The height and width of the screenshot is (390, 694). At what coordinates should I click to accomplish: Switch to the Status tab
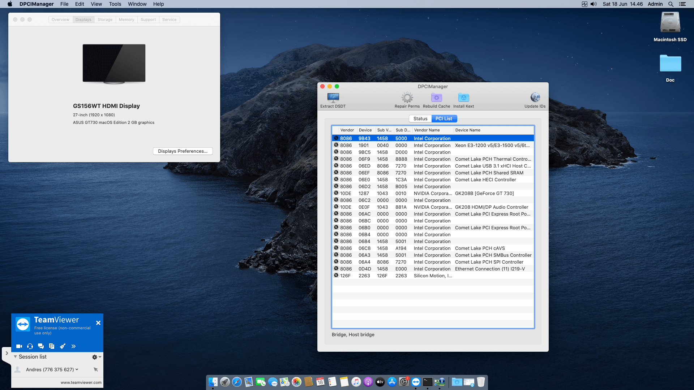pyautogui.click(x=420, y=118)
